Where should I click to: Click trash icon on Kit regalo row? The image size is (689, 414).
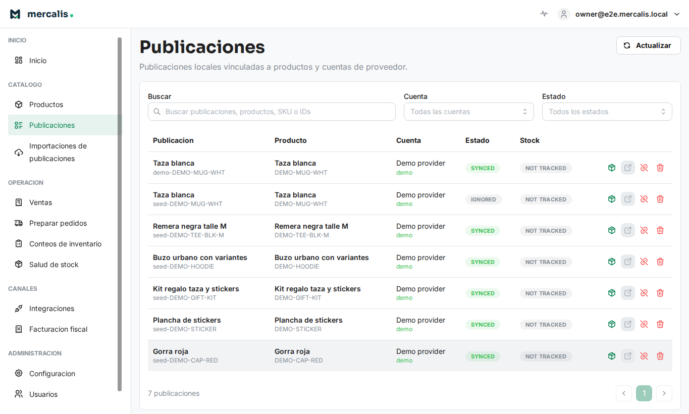click(x=660, y=293)
